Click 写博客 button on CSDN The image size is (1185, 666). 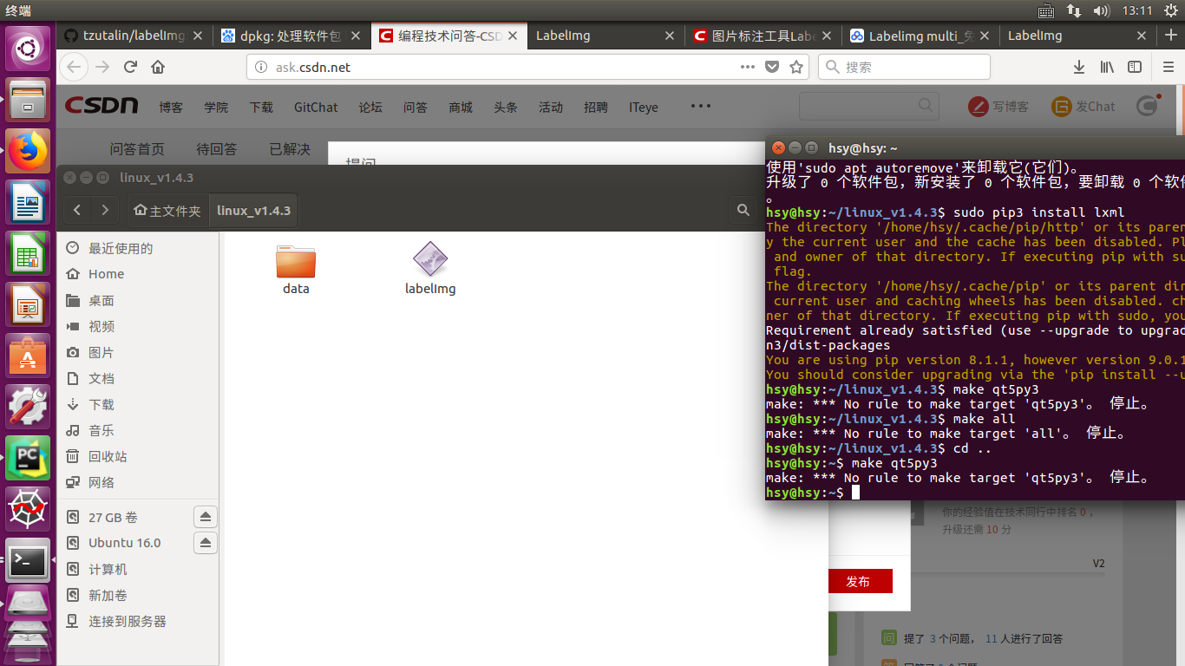tap(998, 107)
